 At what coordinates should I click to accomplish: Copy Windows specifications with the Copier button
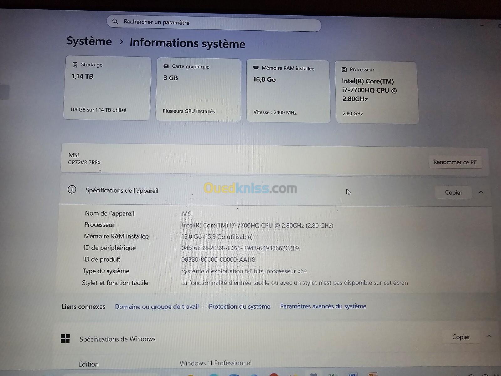coord(461,337)
